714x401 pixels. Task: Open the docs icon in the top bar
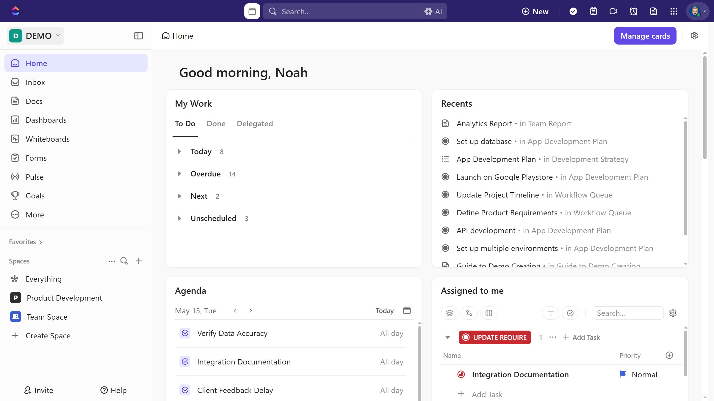(653, 11)
